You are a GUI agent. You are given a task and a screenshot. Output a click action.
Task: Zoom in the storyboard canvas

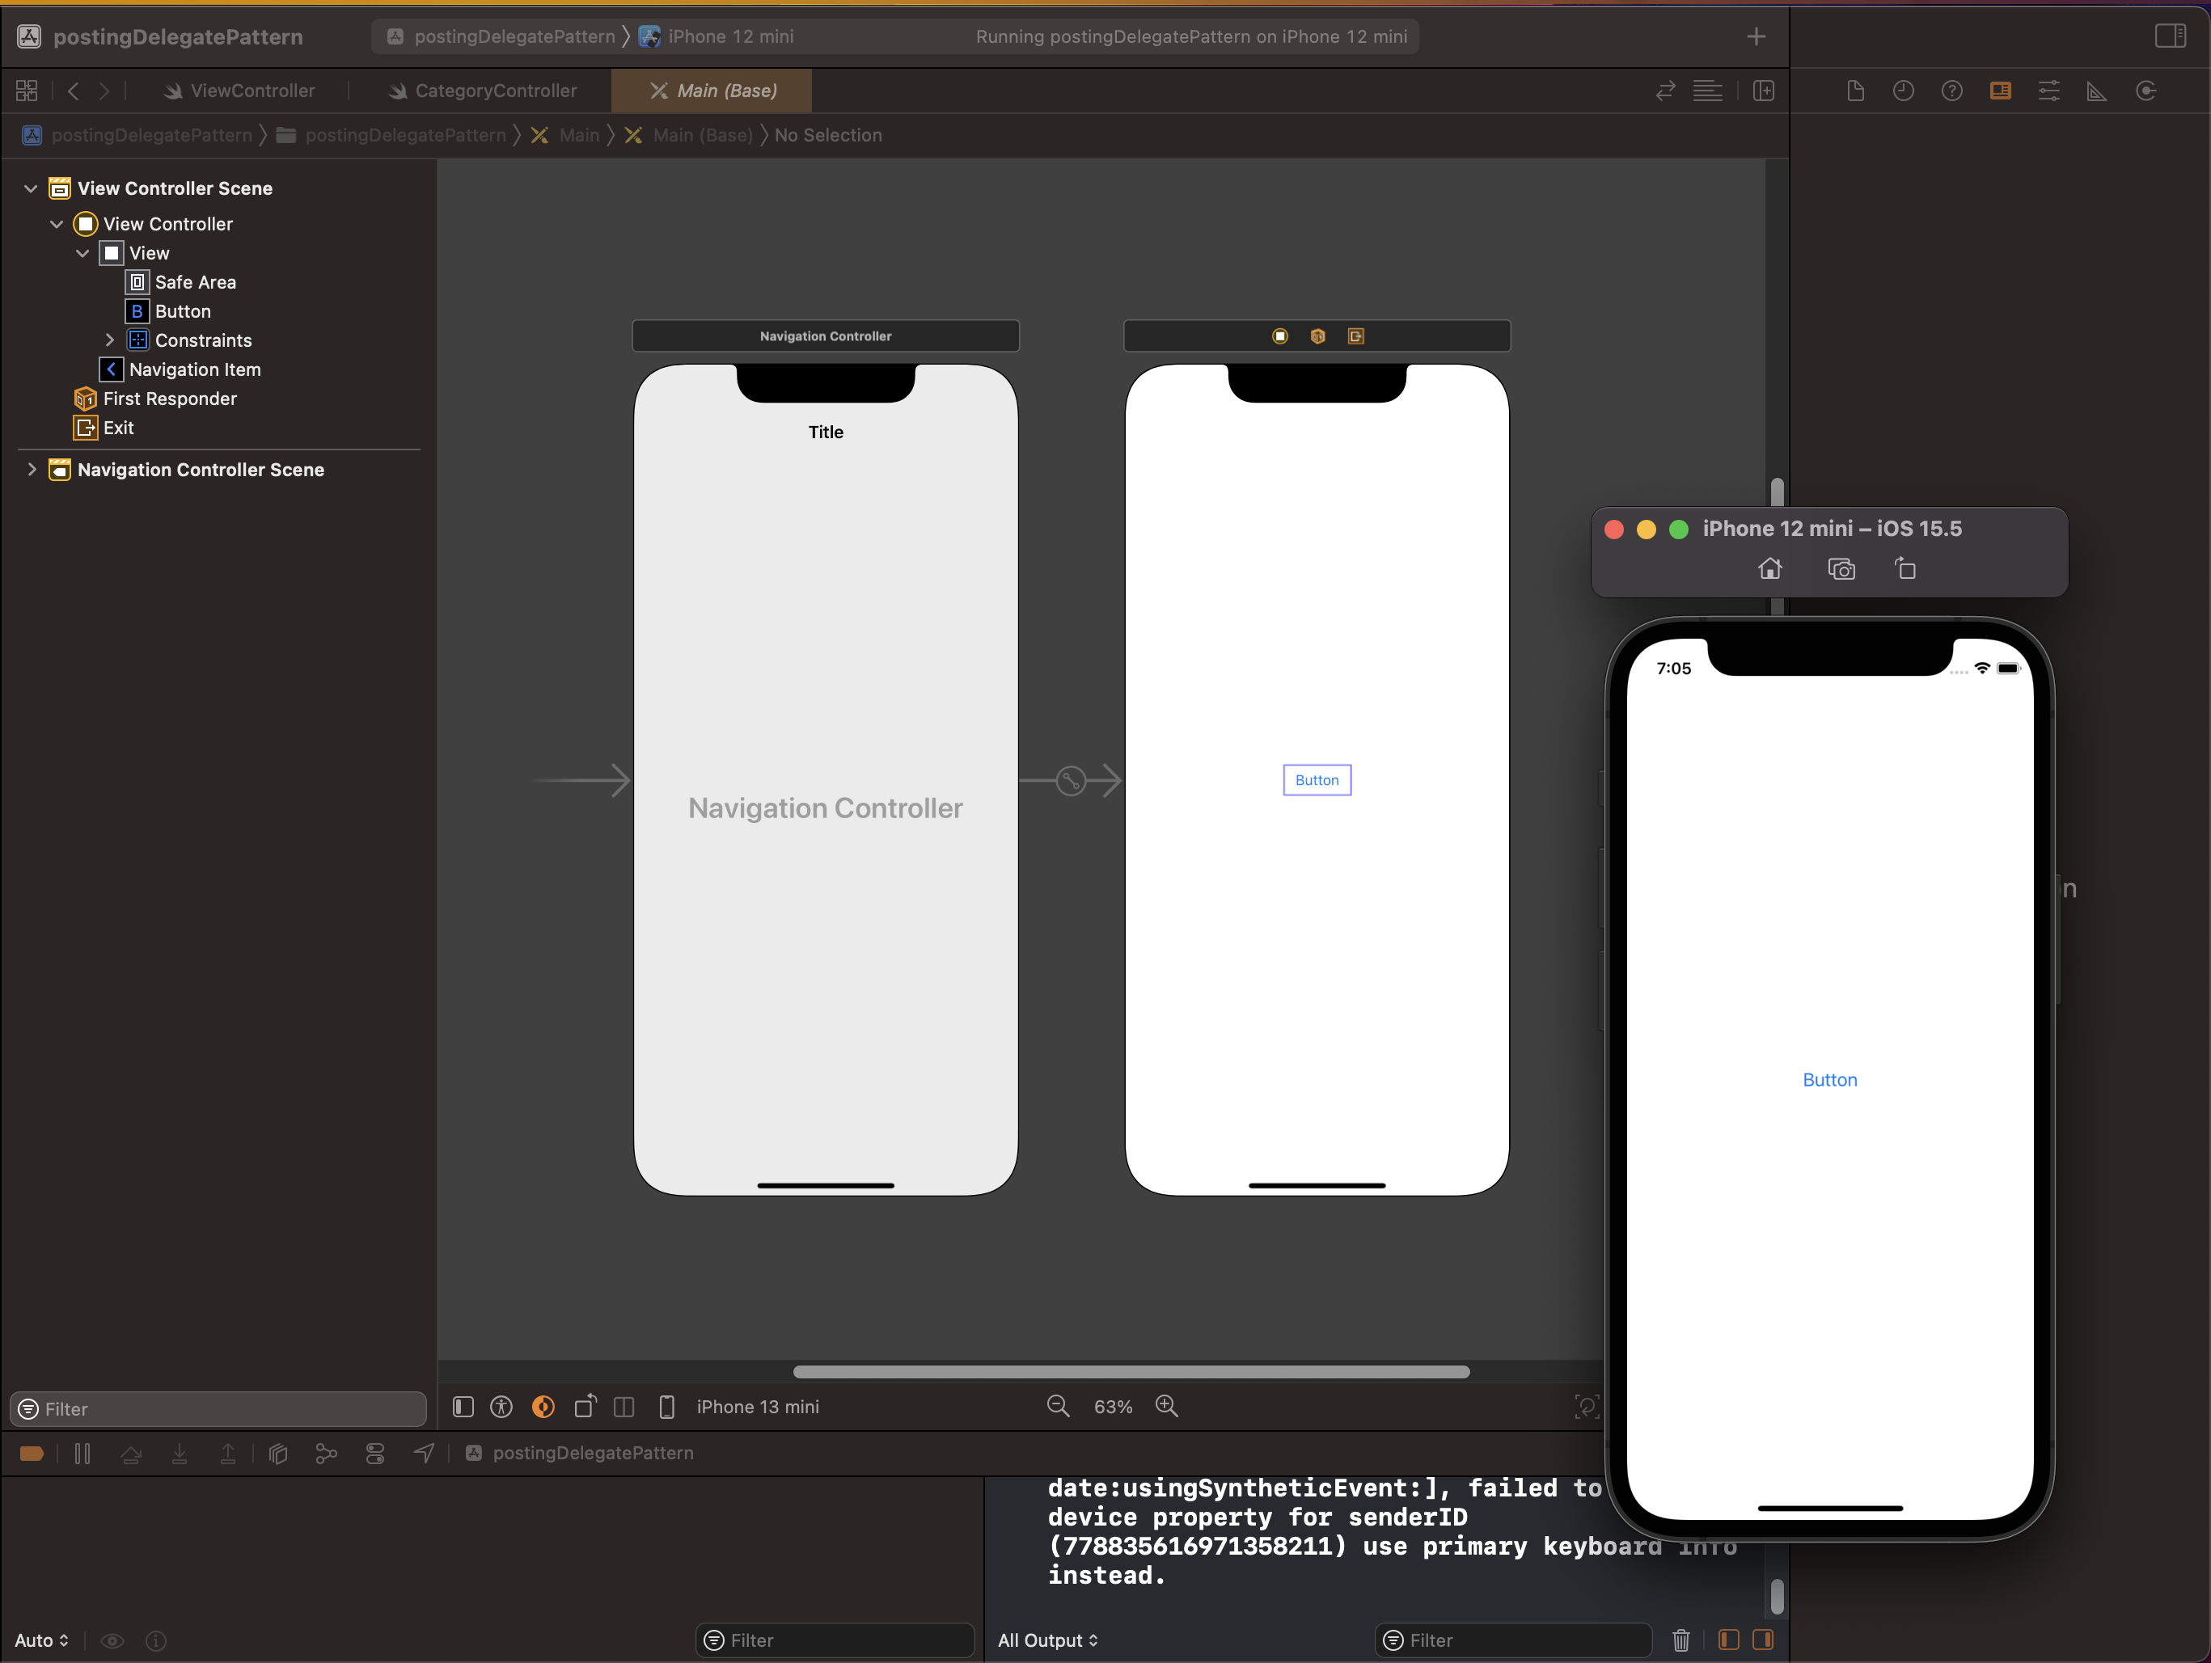click(1165, 1406)
